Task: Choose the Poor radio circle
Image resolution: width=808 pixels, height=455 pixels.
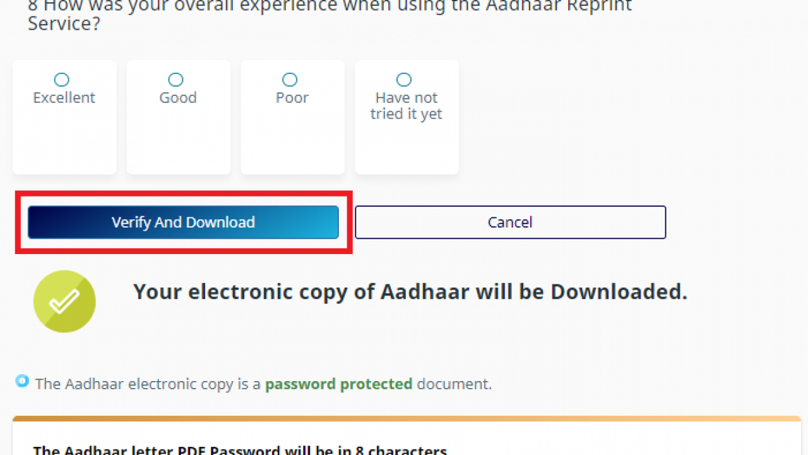Action: (x=290, y=80)
